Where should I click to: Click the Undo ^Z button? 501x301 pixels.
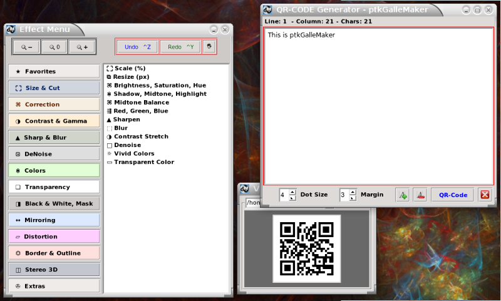137,47
